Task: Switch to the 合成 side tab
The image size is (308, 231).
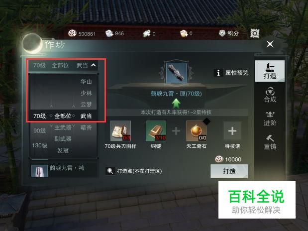Action: (x=270, y=95)
